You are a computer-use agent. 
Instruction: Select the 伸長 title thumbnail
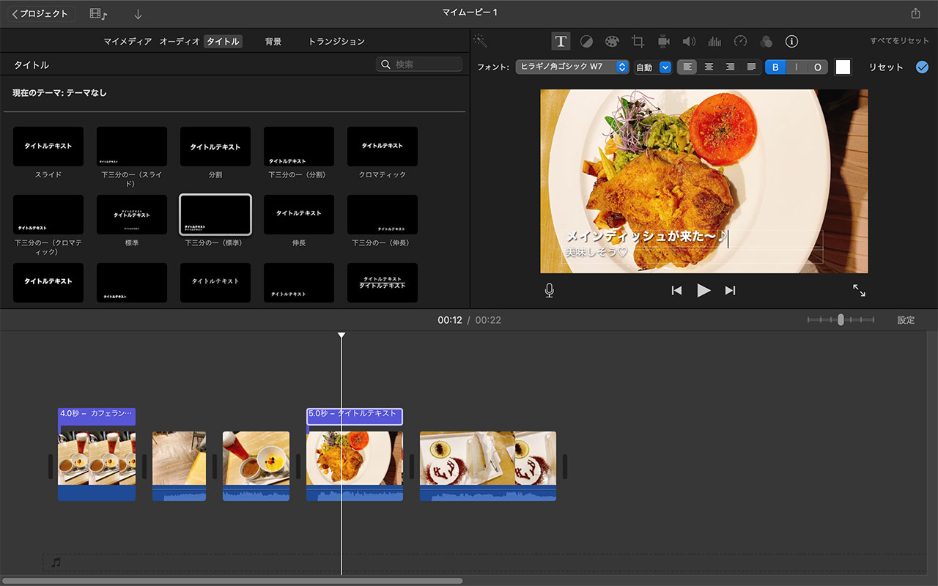point(299,215)
